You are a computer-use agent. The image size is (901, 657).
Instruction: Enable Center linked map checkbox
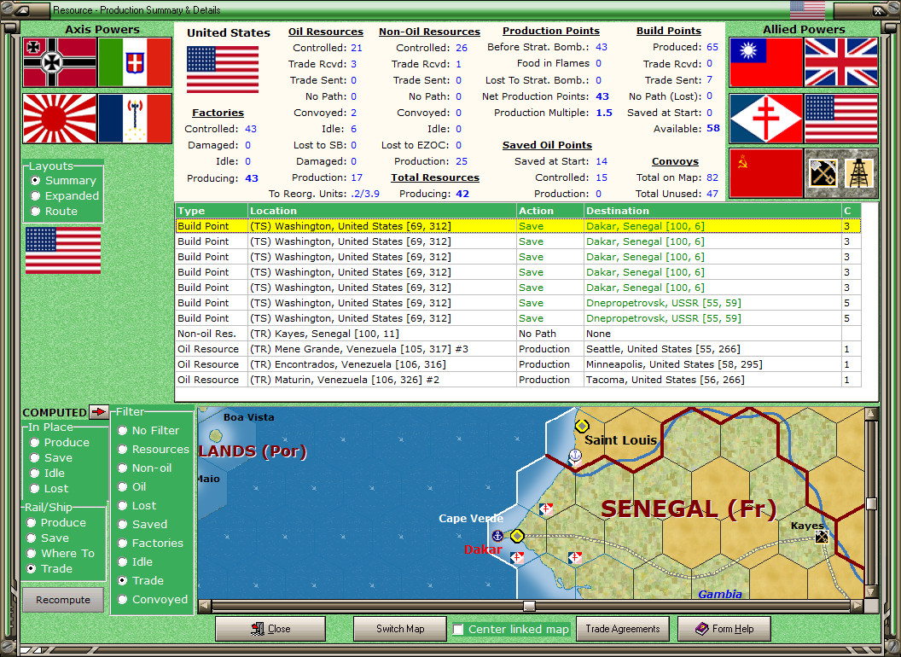click(458, 630)
